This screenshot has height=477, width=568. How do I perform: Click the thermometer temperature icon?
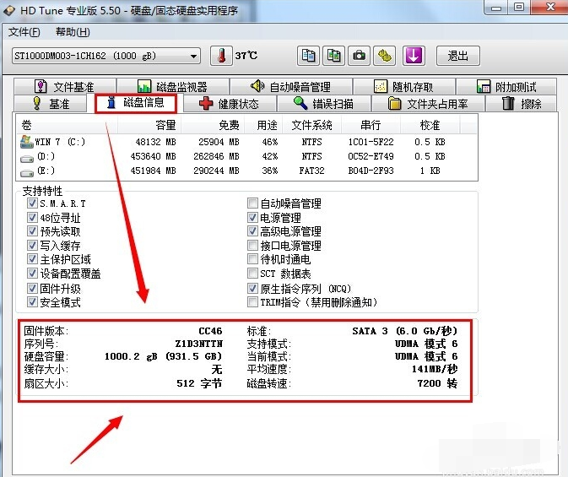click(x=221, y=56)
